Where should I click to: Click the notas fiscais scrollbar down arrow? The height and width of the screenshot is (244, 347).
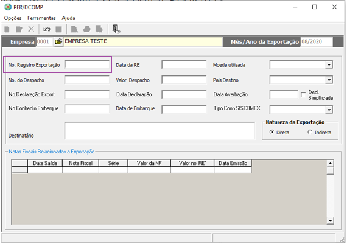pos(330,220)
